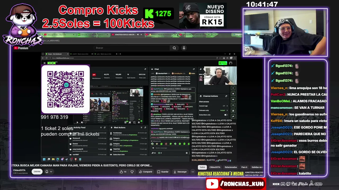Select the ClideoDOTA filter chip

(x=215, y=167)
